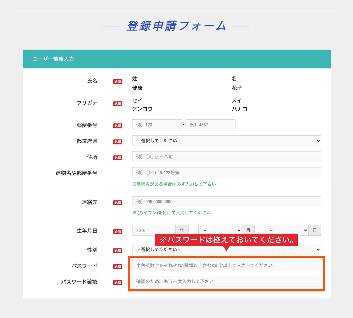The height and width of the screenshot is (318, 353).
Task: Click the red password reminder callout
Action: tap(226, 240)
